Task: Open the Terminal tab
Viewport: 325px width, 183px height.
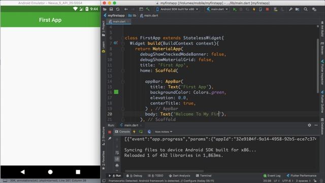Action: click(x=204, y=176)
